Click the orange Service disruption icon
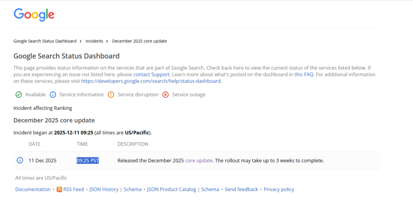This screenshot has height=201, width=413. 111,94
